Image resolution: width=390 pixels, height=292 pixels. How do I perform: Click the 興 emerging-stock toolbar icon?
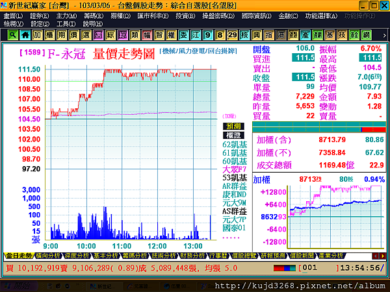click(257, 35)
